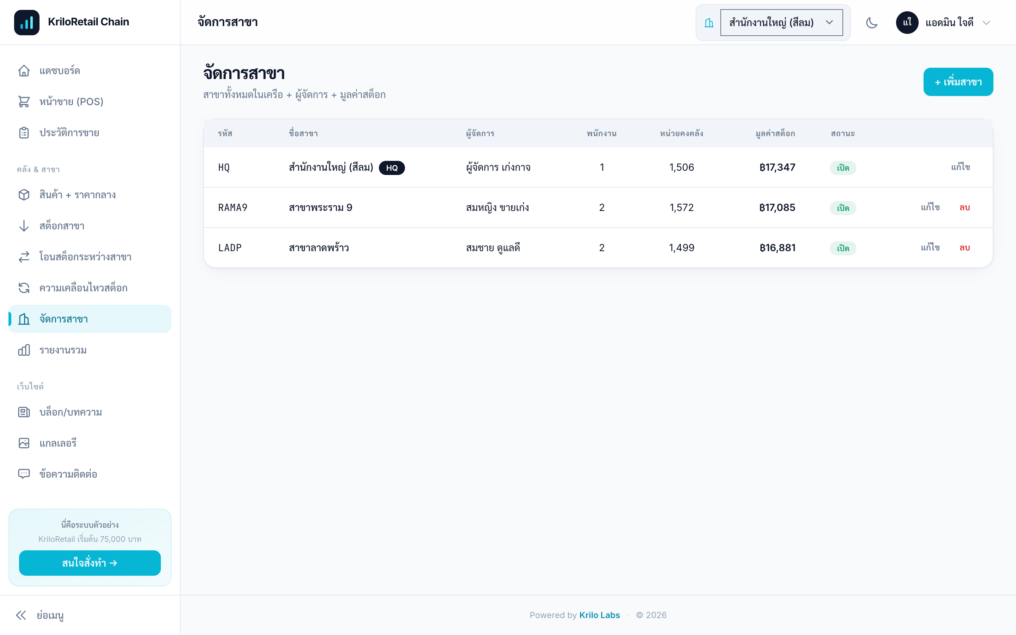Go to แดชบอร์ด menu item

(90, 71)
